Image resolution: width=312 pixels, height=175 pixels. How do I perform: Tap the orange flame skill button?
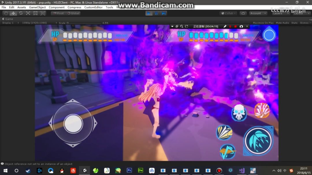click(262, 111)
